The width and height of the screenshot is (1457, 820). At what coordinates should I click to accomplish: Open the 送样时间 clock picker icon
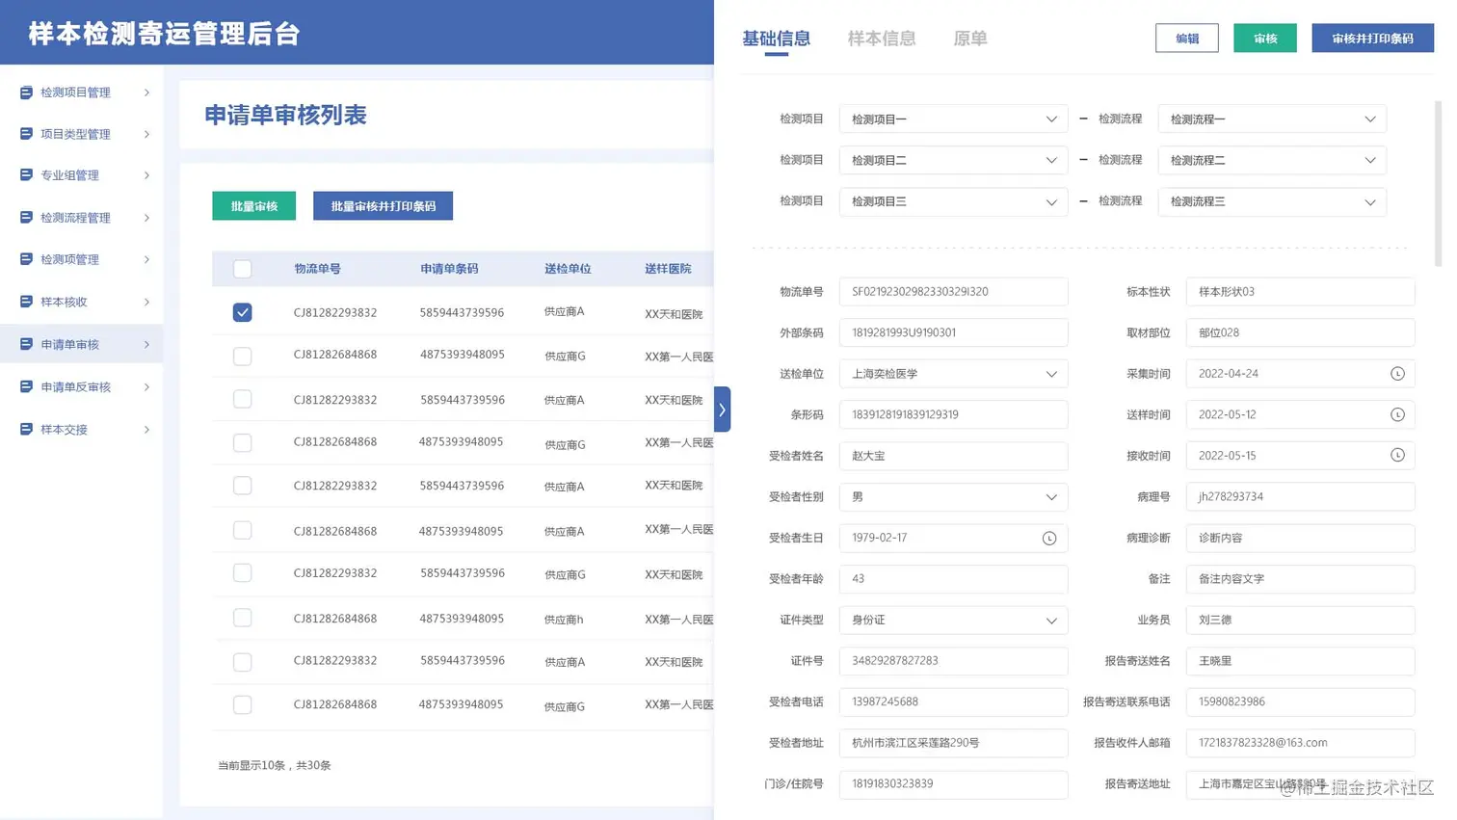[x=1397, y=414]
